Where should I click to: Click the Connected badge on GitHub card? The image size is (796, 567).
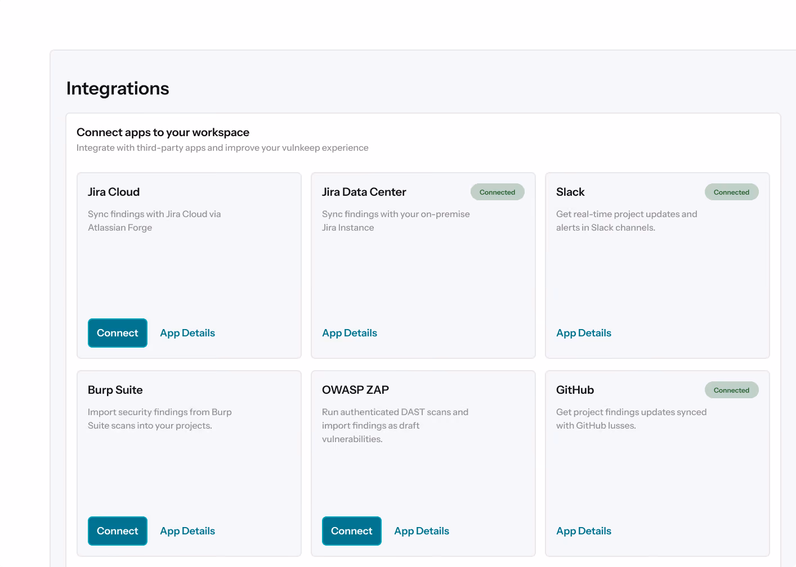click(732, 390)
